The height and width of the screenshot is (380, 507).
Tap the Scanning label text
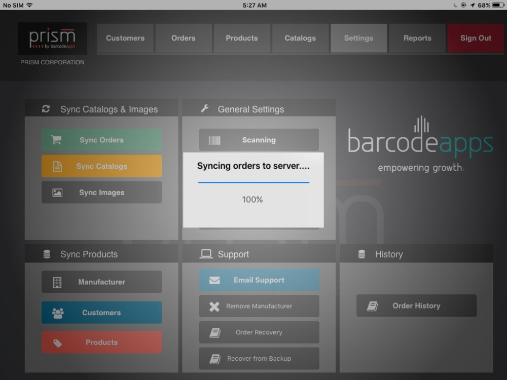click(259, 140)
